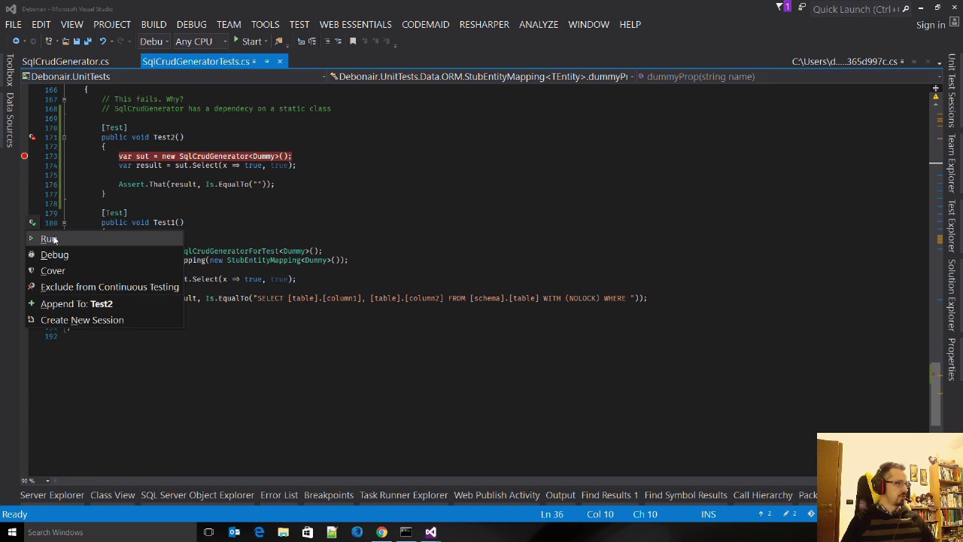Open the Debug configuration dropdown

pos(154,41)
